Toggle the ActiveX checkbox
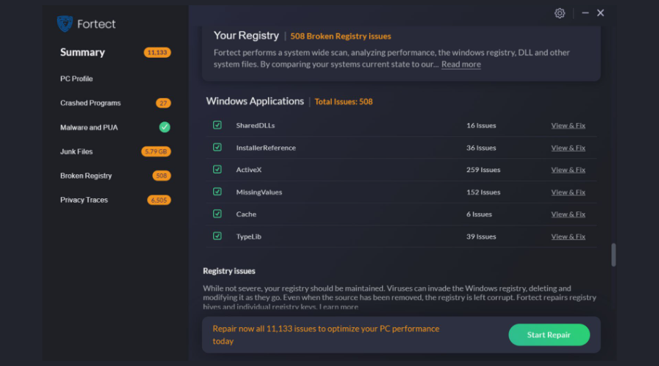The image size is (659, 366). point(217,169)
